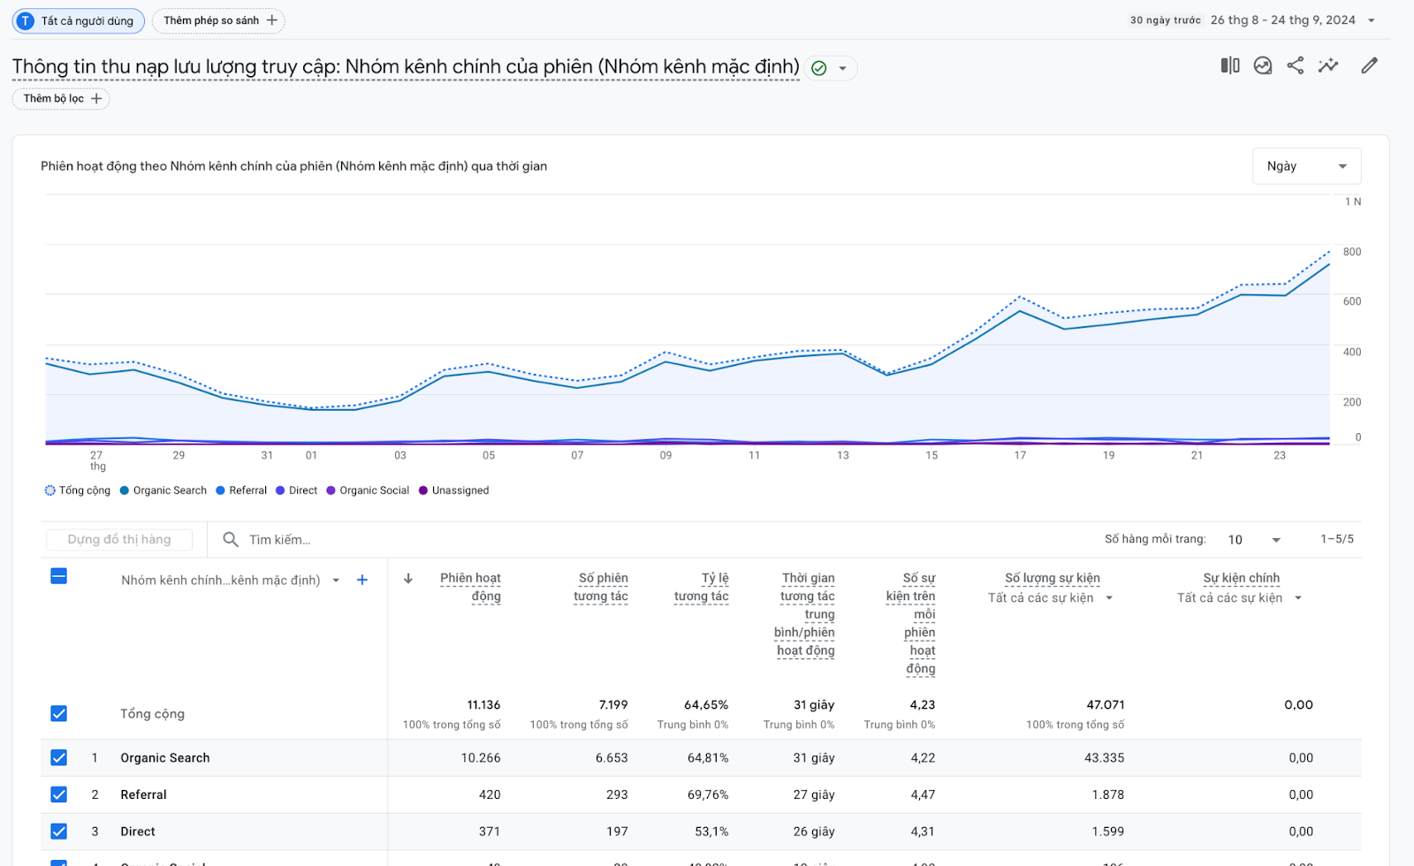
Task: Toggle Tổng cộng legend swatch in chart
Action: (50, 490)
